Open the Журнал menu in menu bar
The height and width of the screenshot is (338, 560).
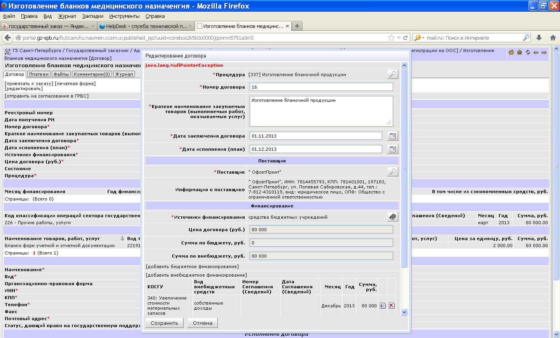coord(67,16)
